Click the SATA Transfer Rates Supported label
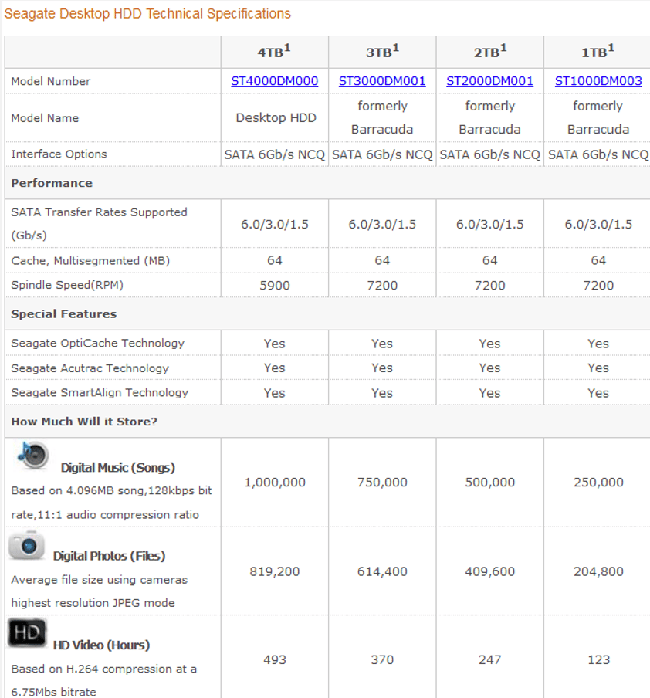The height and width of the screenshot is (698, 650). [x=99, y=223]
